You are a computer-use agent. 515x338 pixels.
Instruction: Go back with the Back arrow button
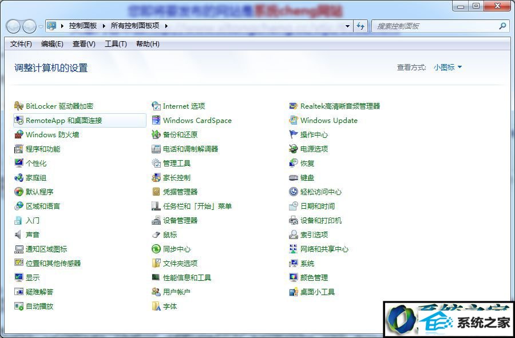pyautogui.click(x=13, y=26)
